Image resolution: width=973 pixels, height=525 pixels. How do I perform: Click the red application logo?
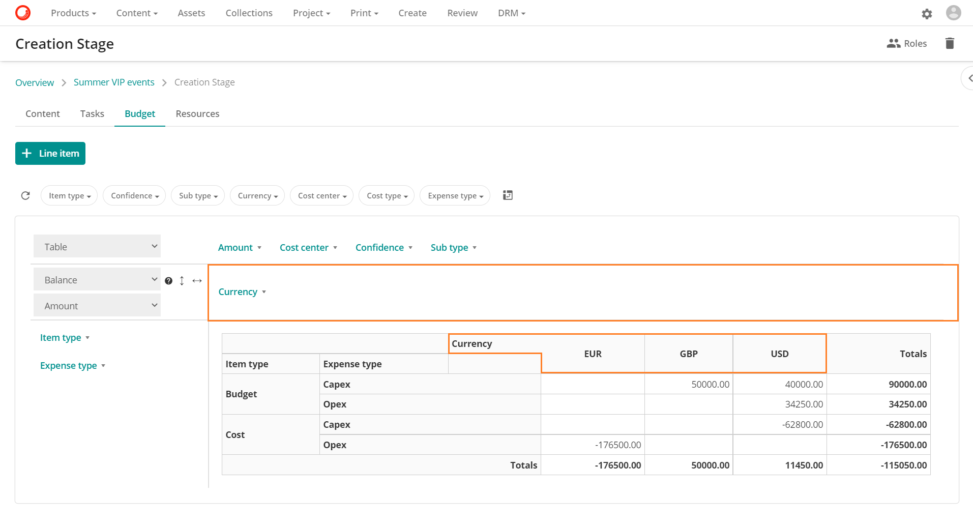pyautogui.click(x=23, y=13)
